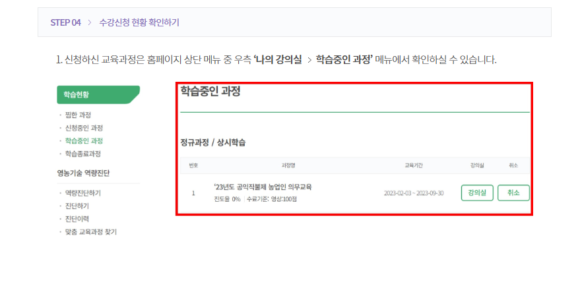This screenshot has height=281, width=580.
Task: Click the 취소 button for the course
Action: point(513,193)
